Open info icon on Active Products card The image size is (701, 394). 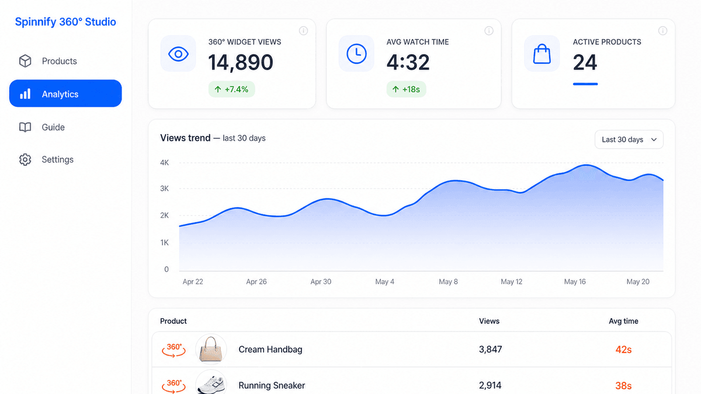(662, 31)
